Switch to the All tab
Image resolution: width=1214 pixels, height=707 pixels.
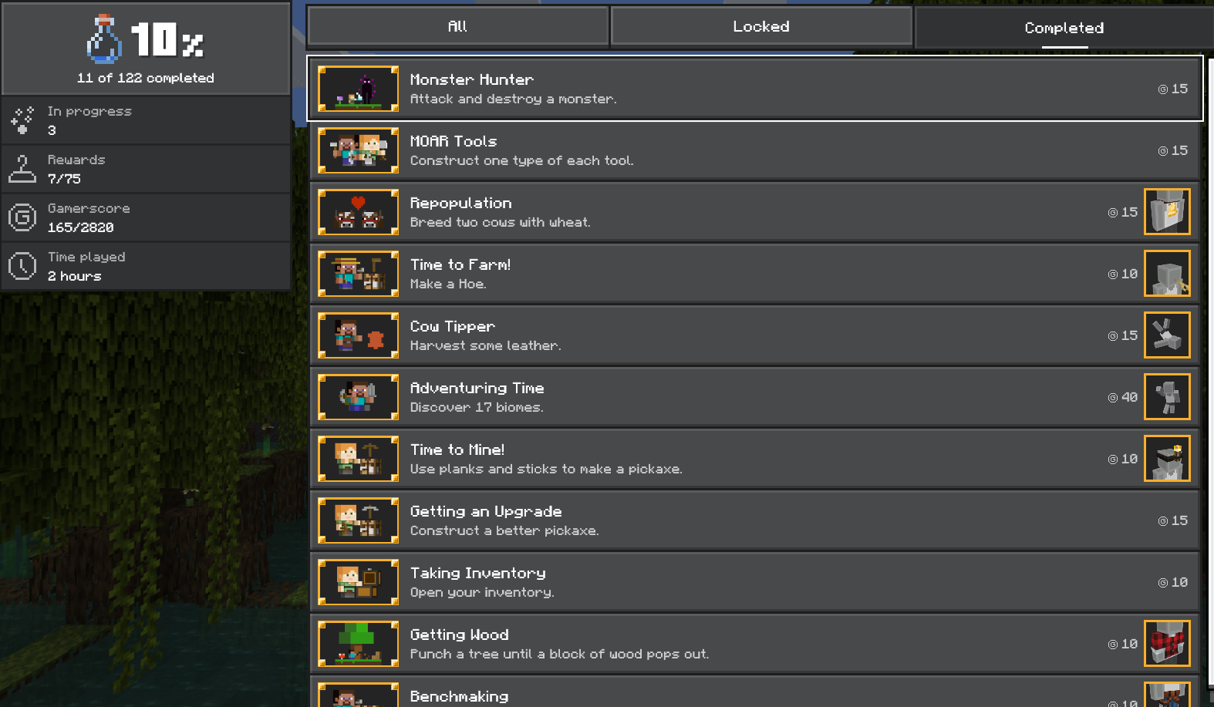[x=458, y=27]
